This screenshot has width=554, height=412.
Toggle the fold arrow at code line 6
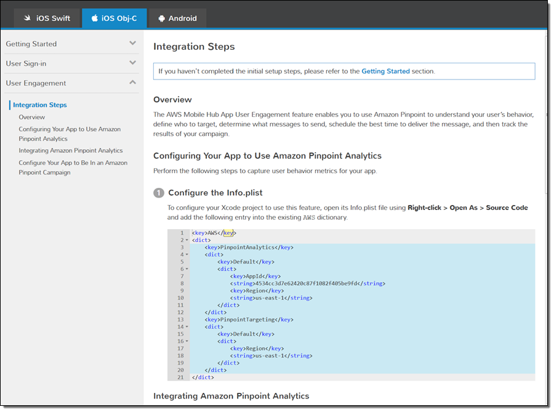(187, 269)
